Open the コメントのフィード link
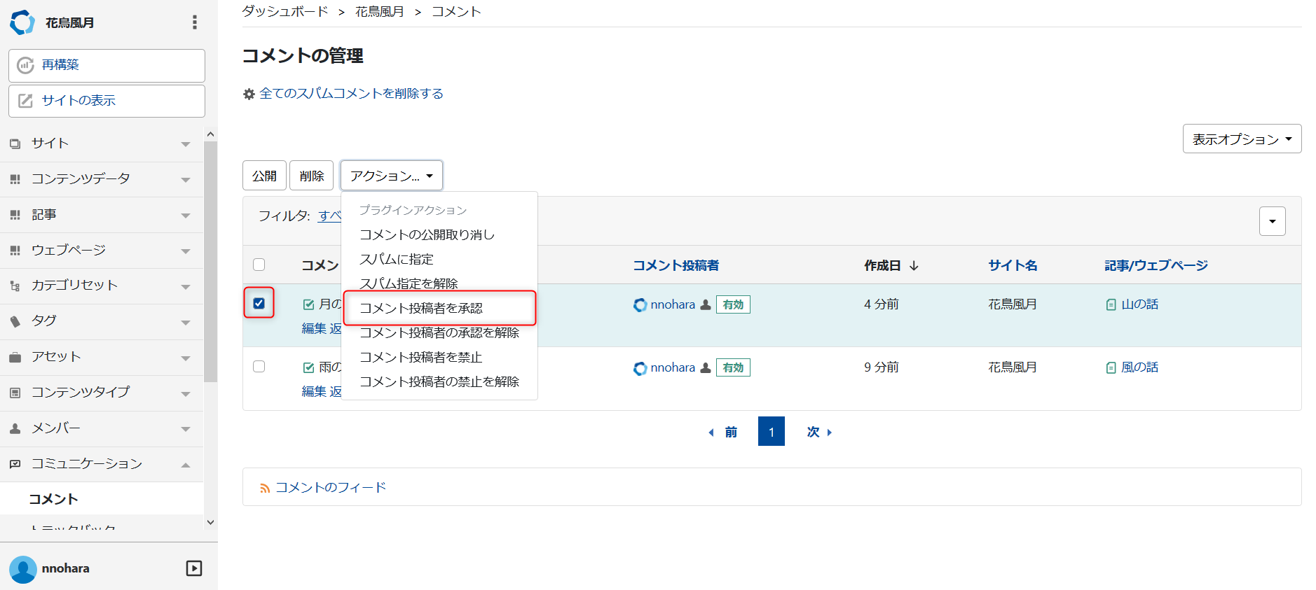 coord(331,487)
